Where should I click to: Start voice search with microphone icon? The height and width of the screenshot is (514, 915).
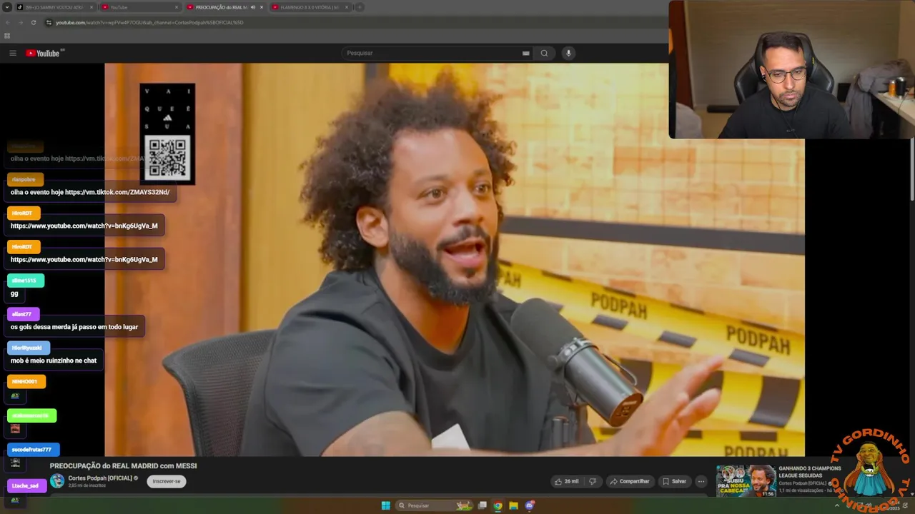(x=568, y=53)
